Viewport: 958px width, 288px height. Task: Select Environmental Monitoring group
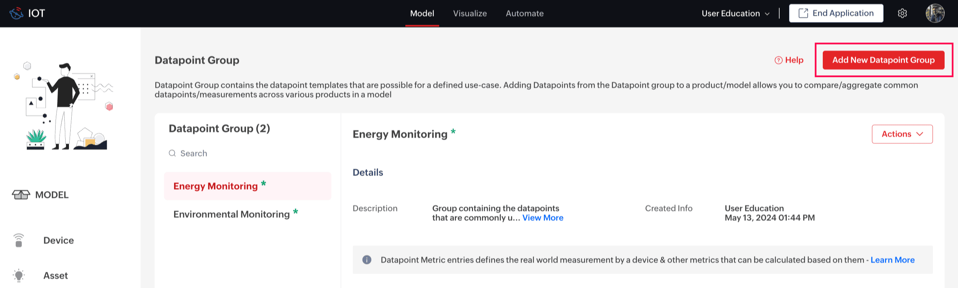tap(231, 214)
